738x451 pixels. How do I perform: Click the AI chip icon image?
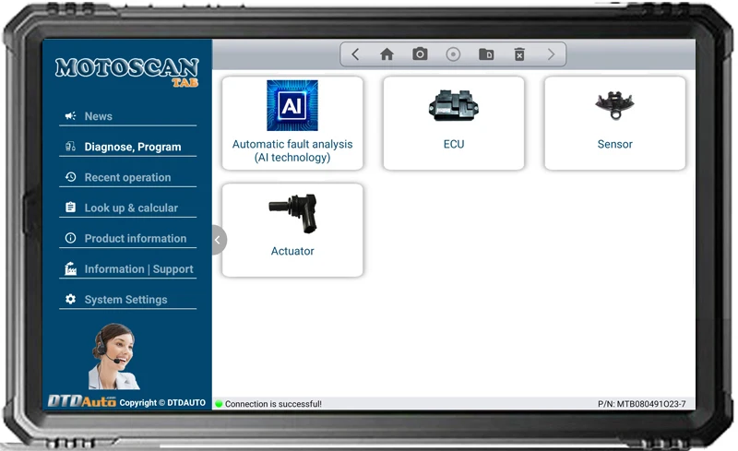[292, 105]
